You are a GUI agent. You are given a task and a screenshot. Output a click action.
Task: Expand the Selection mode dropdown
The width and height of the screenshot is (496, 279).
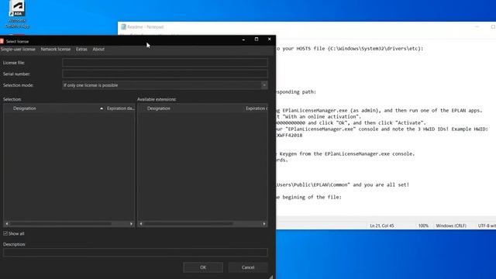coord(264,85)
